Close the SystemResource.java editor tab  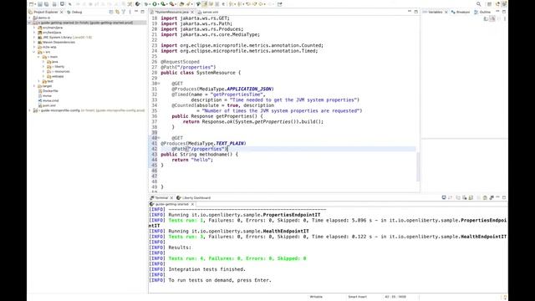coord(192,12)
